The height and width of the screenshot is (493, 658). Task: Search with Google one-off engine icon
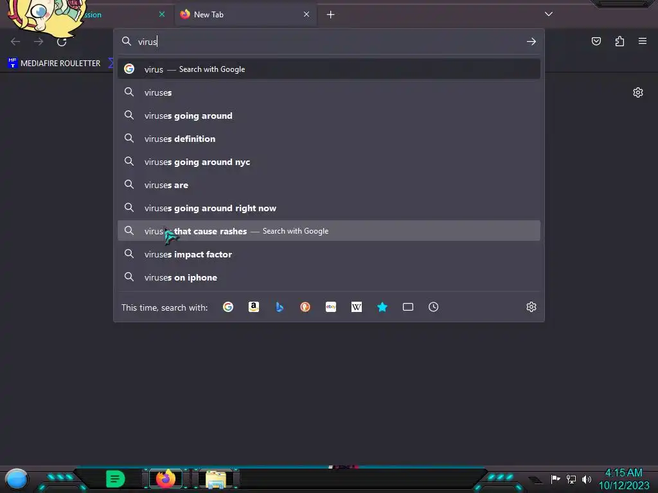tap(228, 307)
